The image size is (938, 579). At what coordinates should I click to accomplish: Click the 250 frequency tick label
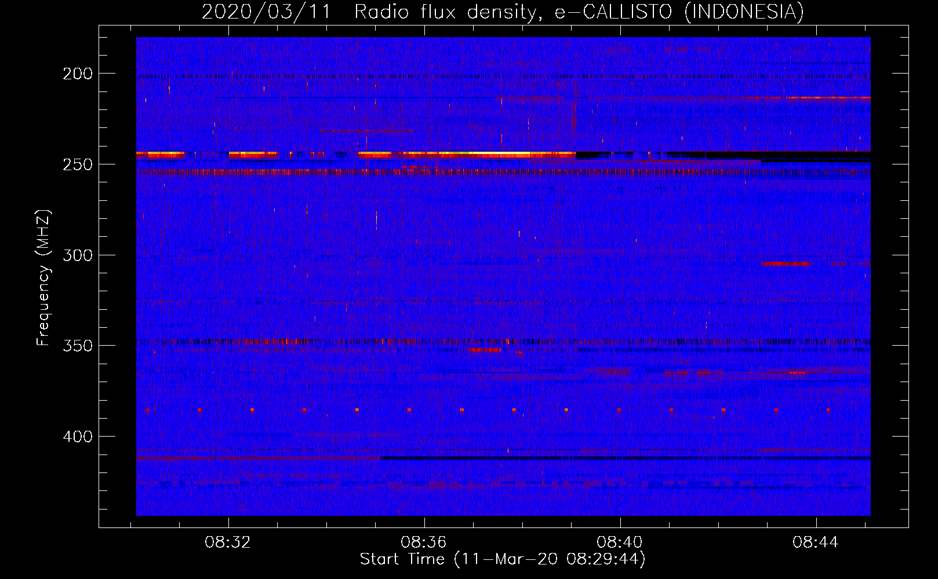click(78, 164)
